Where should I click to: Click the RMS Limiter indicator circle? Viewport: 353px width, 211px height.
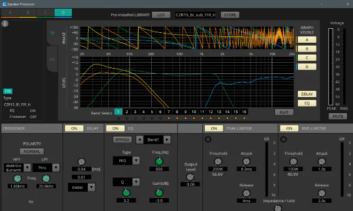284,139
